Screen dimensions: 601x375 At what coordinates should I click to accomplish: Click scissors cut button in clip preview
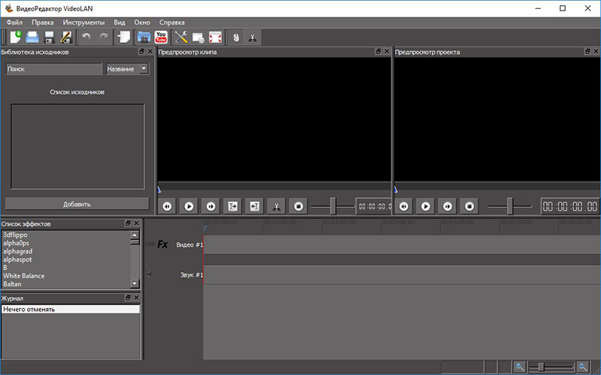[276, 206]
